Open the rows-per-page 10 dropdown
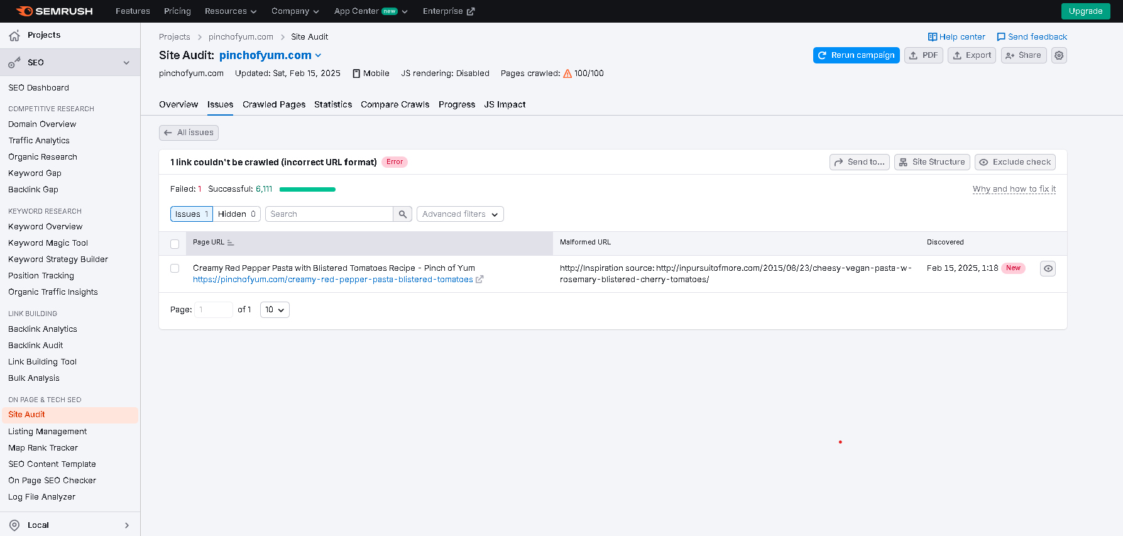 click(x=275, y=310)
